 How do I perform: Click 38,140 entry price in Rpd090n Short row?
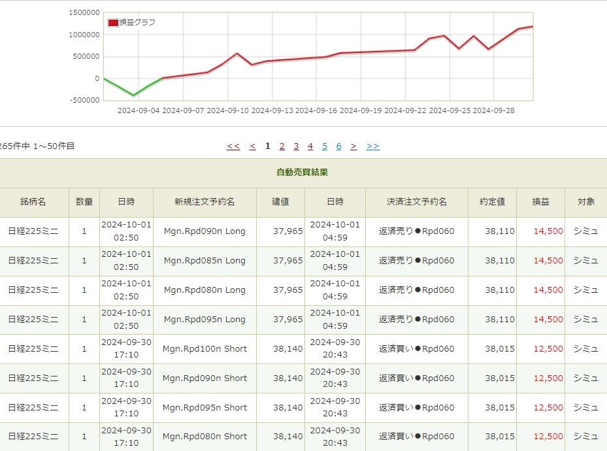click(288, 378)
